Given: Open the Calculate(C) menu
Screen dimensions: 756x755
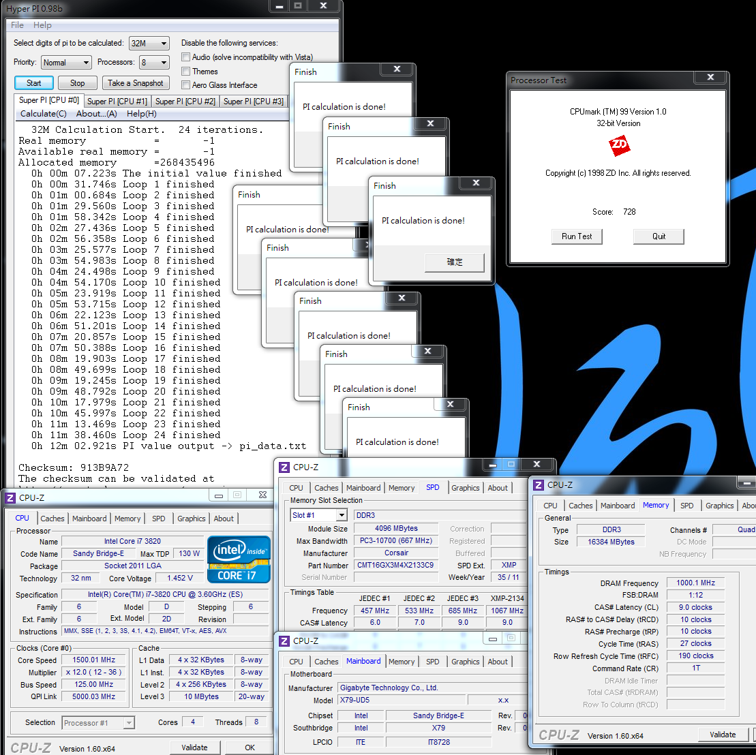Looking at the screenshot, I should [44, 114].
